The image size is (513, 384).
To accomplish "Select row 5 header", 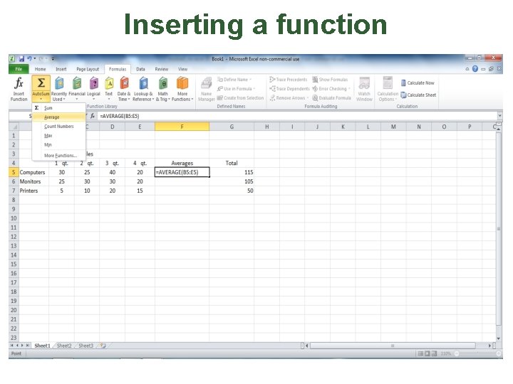I will [14, 172].
